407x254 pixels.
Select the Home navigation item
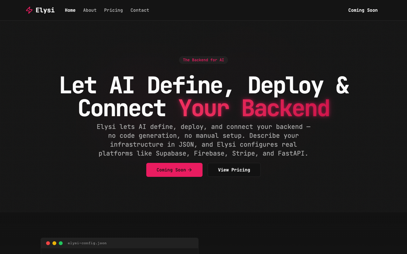click(x=70, y=10)
